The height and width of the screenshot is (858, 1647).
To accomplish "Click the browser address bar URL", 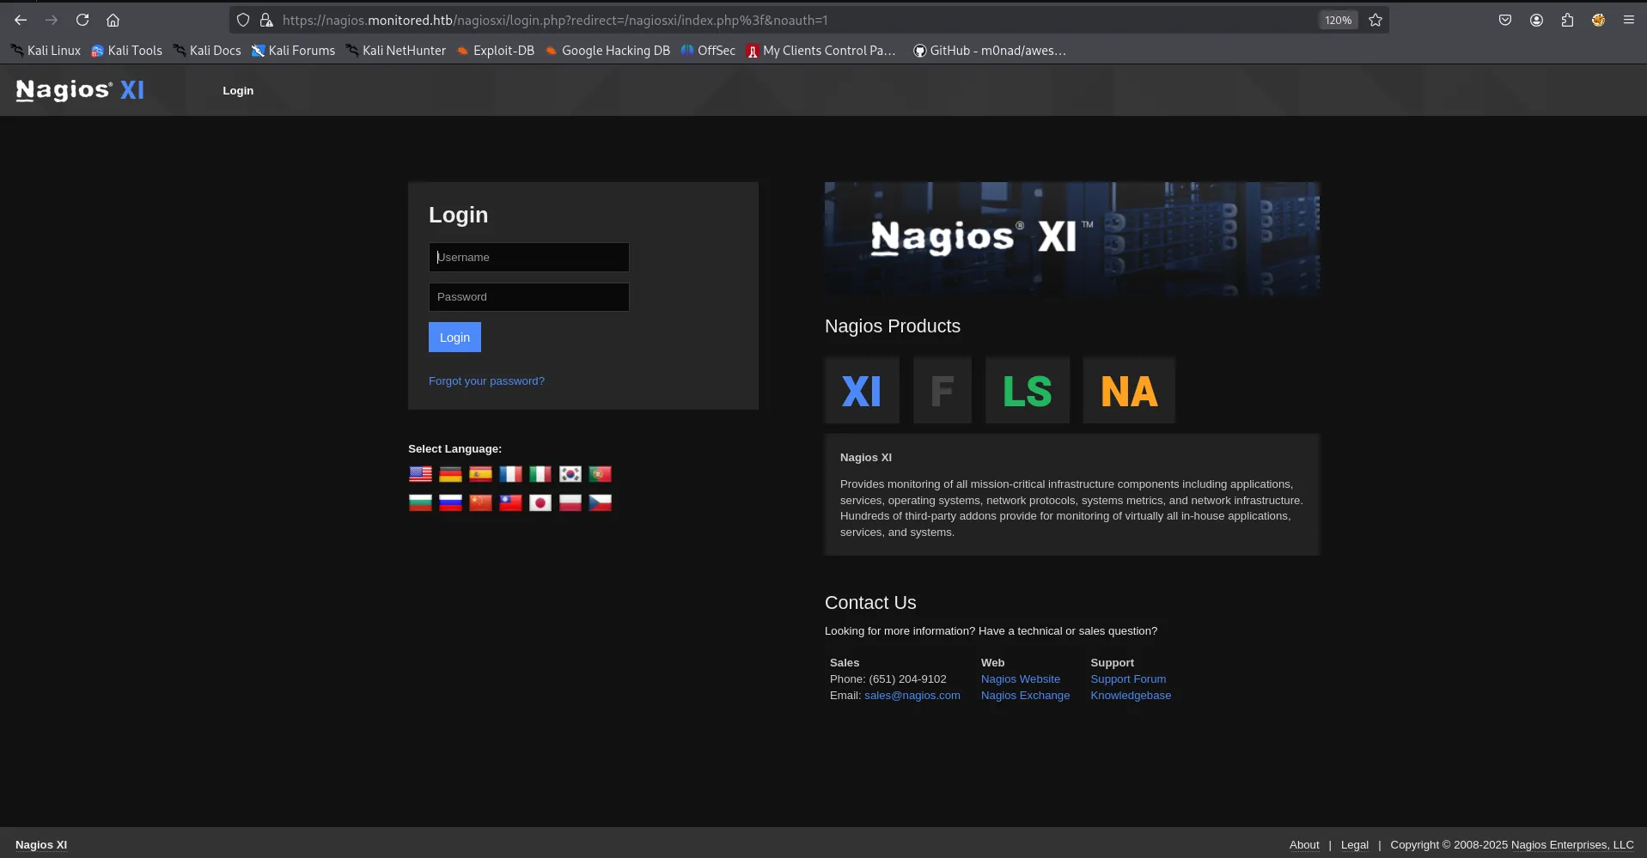I will 555,20.
